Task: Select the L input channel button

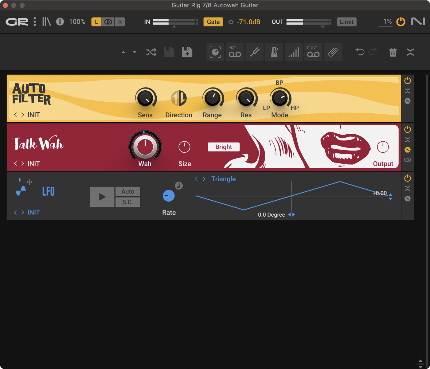Action: click(x=96, y=22)
